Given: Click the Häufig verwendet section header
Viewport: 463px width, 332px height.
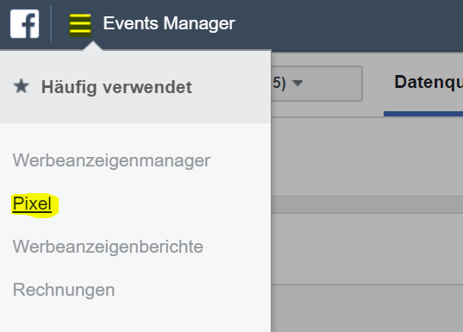Looking at the screenshot, I should (x=116, y=87).
